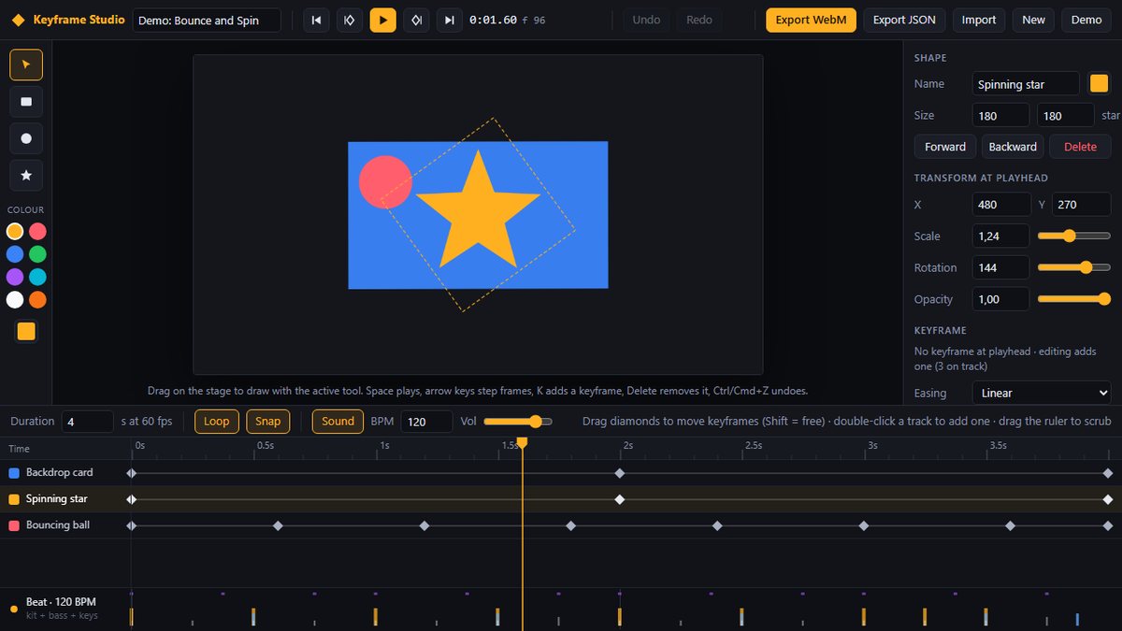Play the animation
This screenshot has width=1122, height=631.
pos(383,20)
